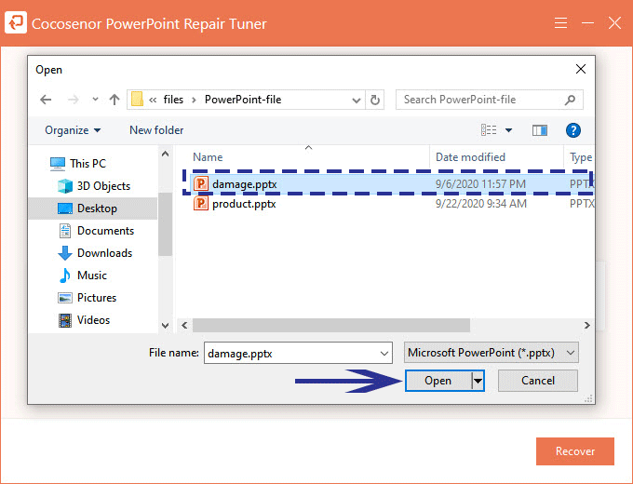Click the Pictures folder icon
Screen dimensions: 633x484
(x=64, y=298)
